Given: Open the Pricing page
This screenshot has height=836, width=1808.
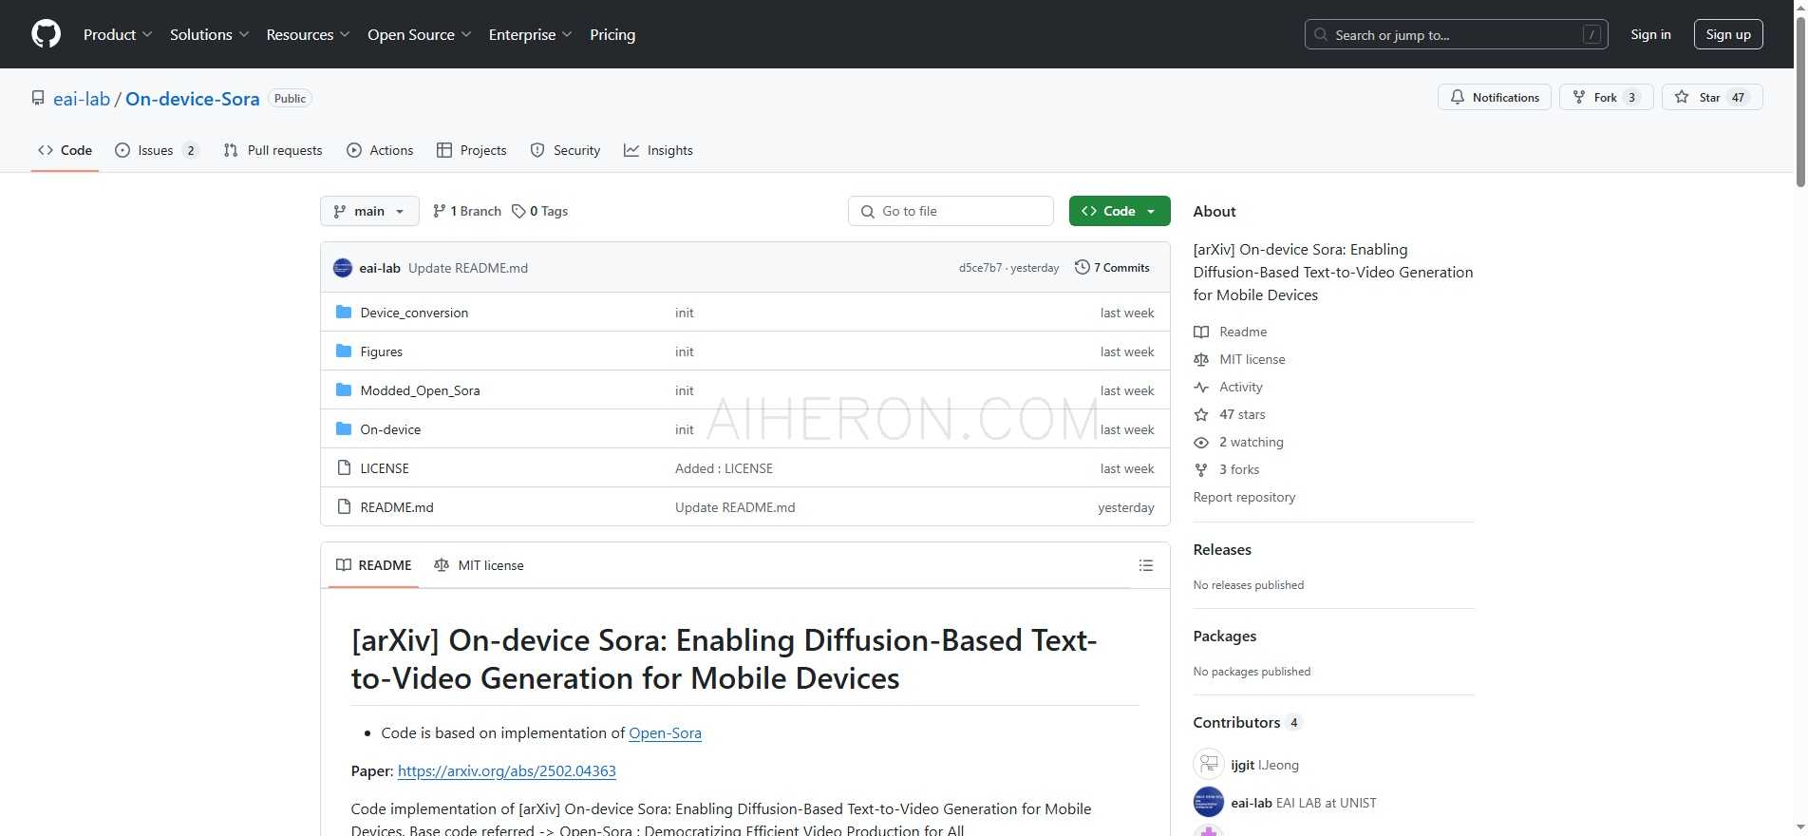Looking at the screenshot, I should click(x=612, y=34).
